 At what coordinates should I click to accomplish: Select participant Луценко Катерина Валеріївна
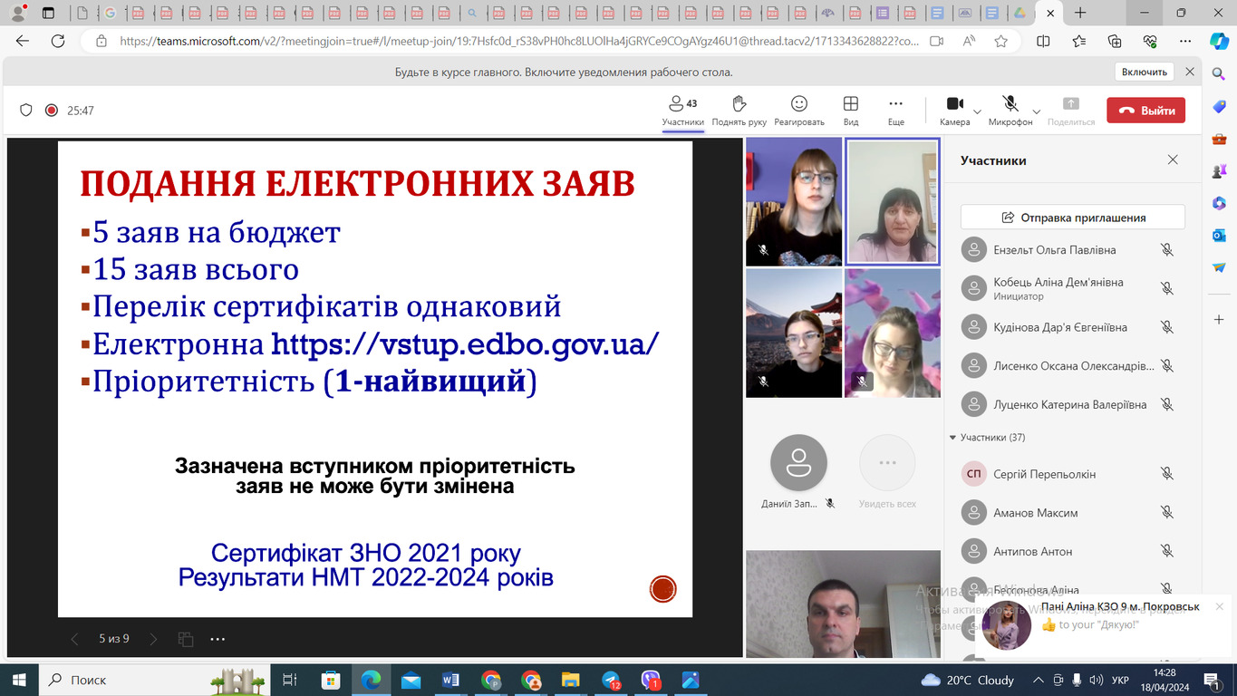(1072, 405)
